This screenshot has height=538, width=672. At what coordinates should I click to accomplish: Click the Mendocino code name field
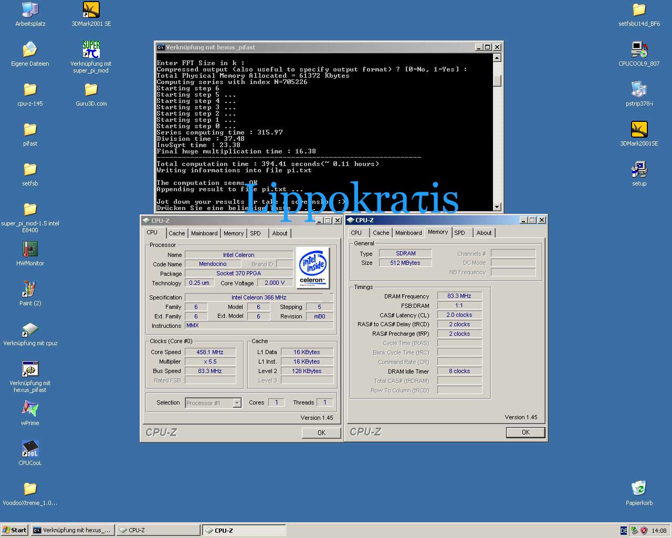coord(213,264)
